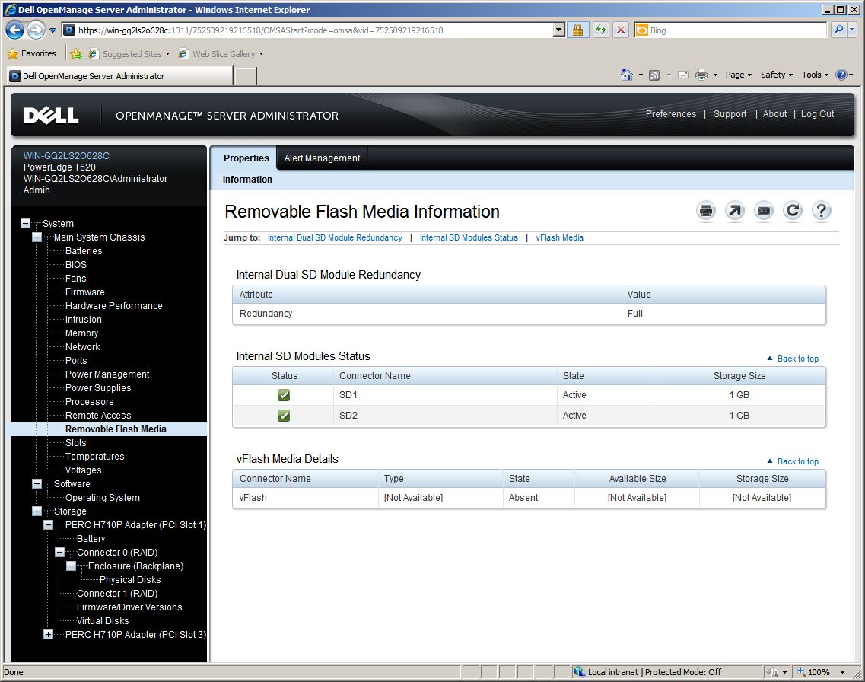The width and height of the screenshot is (865, 682).
Task: Collapse the Software tree node
Action: (37, 484)
